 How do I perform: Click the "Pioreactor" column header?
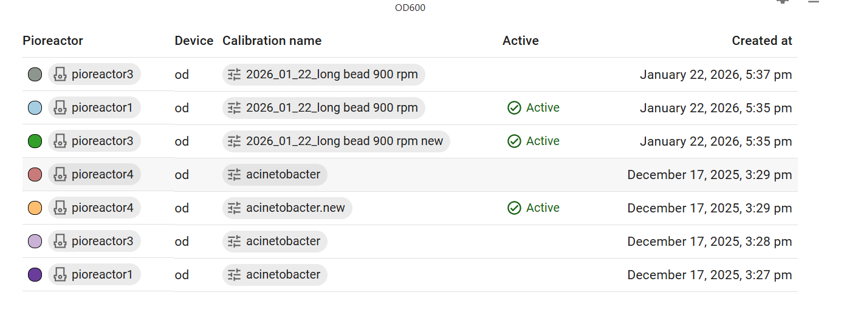(53, 41)
